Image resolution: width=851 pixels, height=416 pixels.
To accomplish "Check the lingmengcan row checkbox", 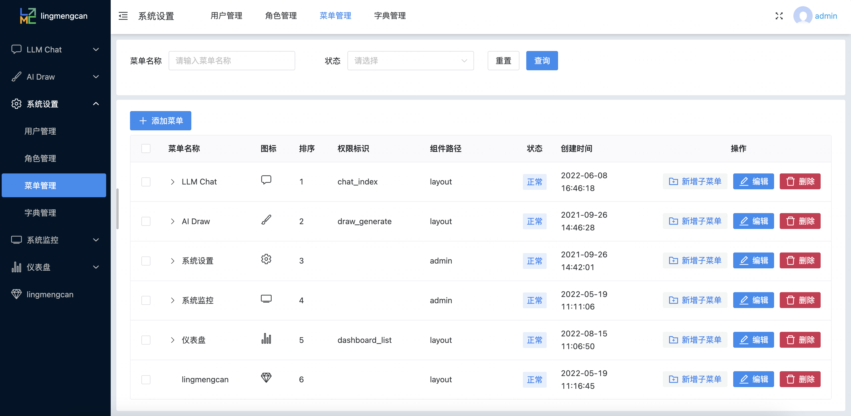I will 146,380.
